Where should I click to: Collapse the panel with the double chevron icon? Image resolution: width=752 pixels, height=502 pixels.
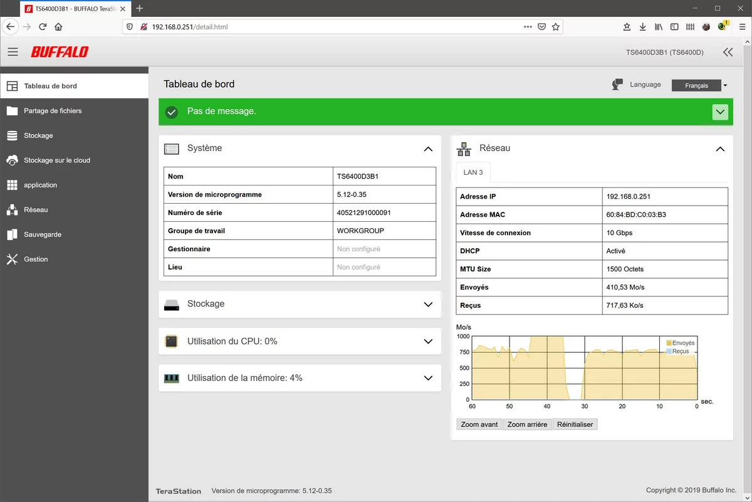(728, 53)
